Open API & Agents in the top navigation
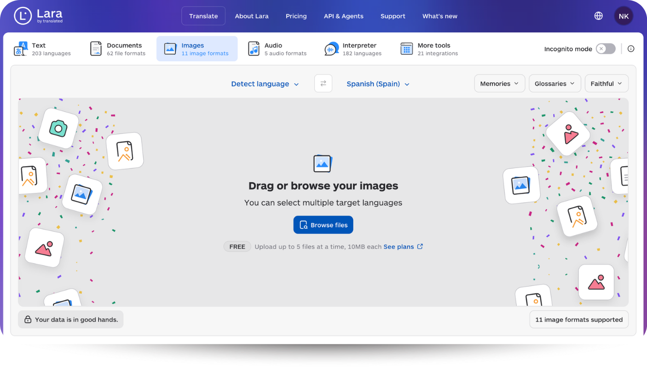Image resolution: width=647 pixels, height=373 pixels. tap(344, 16)
